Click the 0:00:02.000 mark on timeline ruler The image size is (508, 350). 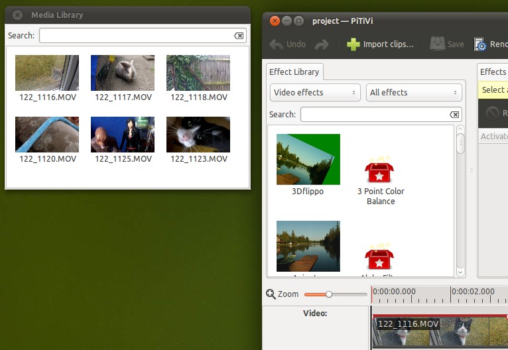coord(473,291)
